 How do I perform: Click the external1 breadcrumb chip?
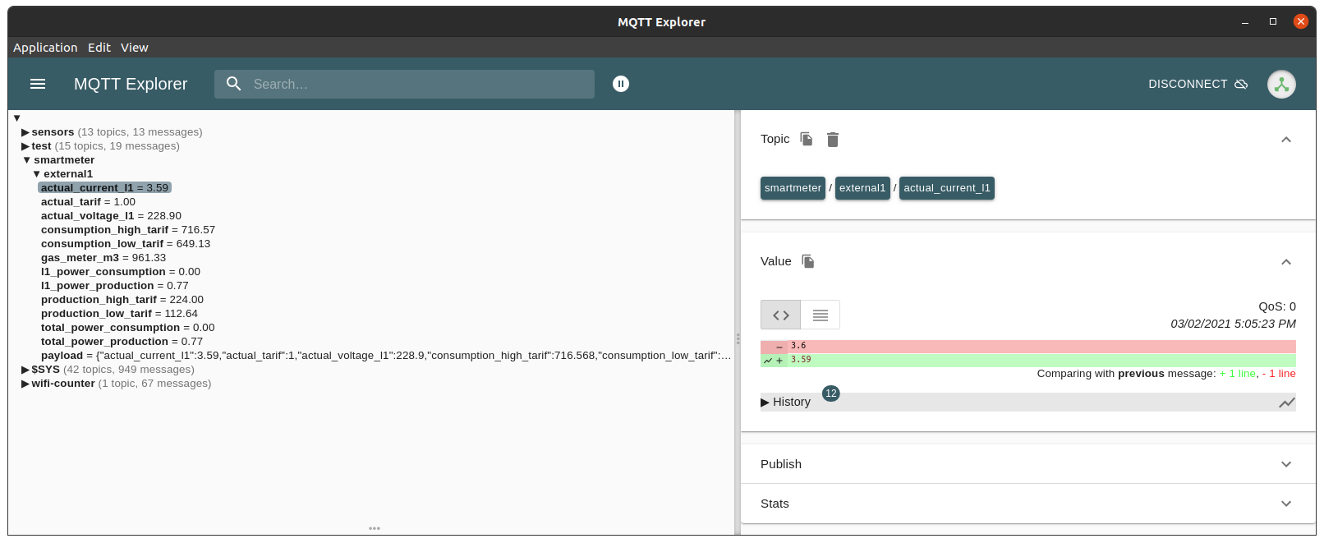[x=862, y=188]
